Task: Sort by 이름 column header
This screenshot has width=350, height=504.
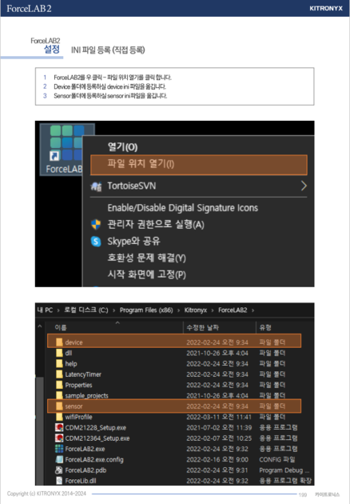Action: pyautogui.click(x=61, y=327)
